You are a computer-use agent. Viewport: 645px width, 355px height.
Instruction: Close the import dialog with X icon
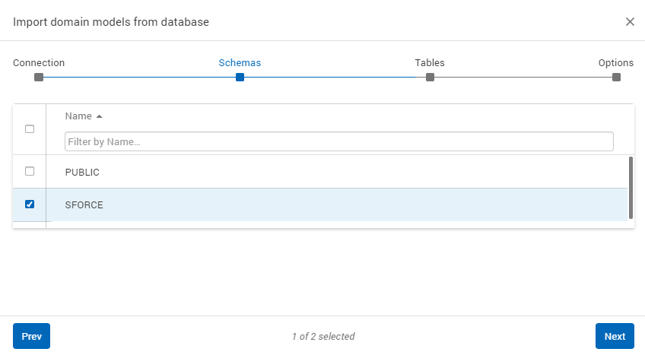point(630,21)
